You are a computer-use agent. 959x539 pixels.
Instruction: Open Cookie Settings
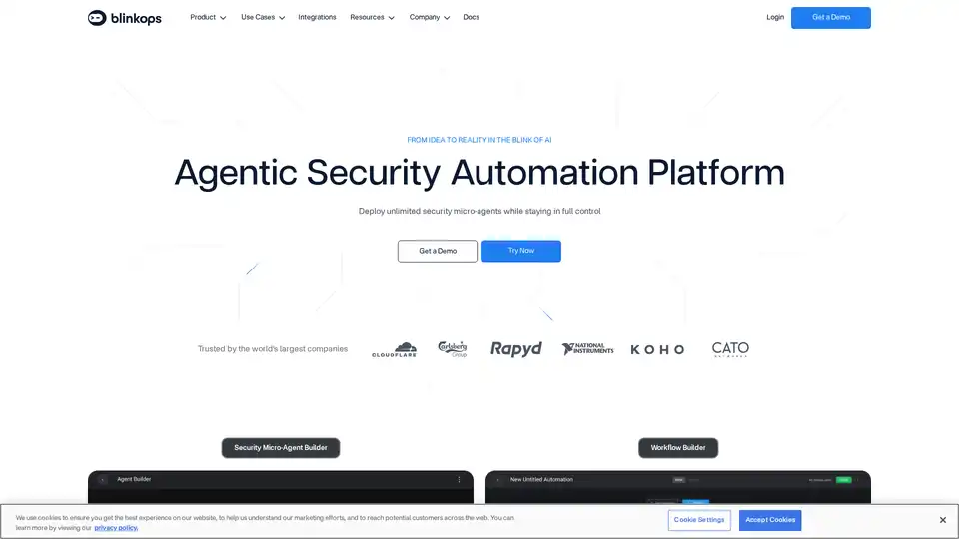pyautogui.click(x=699, y=520)
